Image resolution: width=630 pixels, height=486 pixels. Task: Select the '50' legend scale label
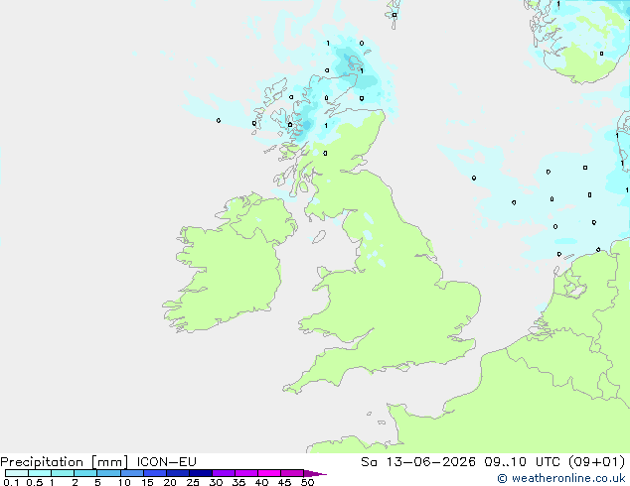(307, 482)
